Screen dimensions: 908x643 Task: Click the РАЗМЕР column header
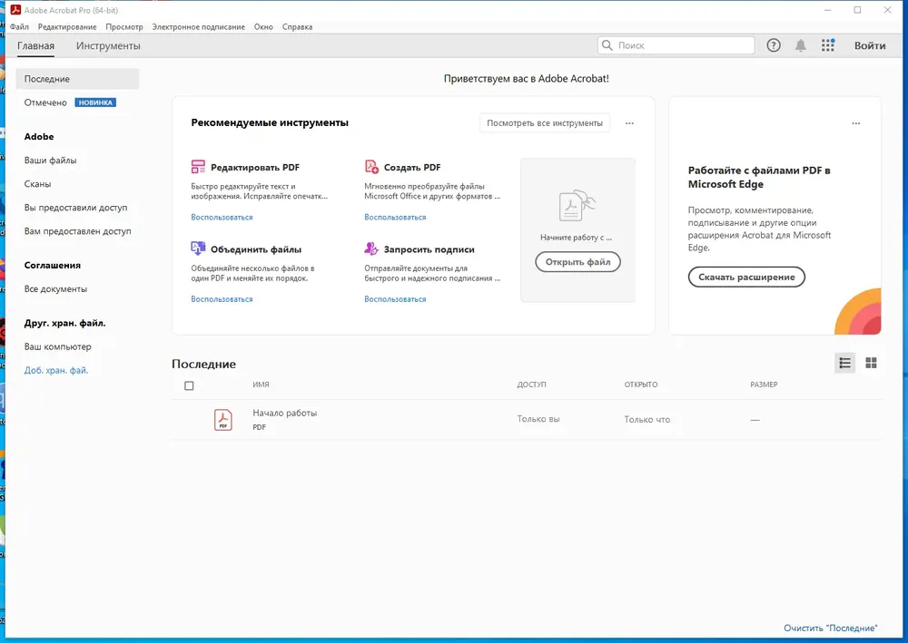coord(764,385)
